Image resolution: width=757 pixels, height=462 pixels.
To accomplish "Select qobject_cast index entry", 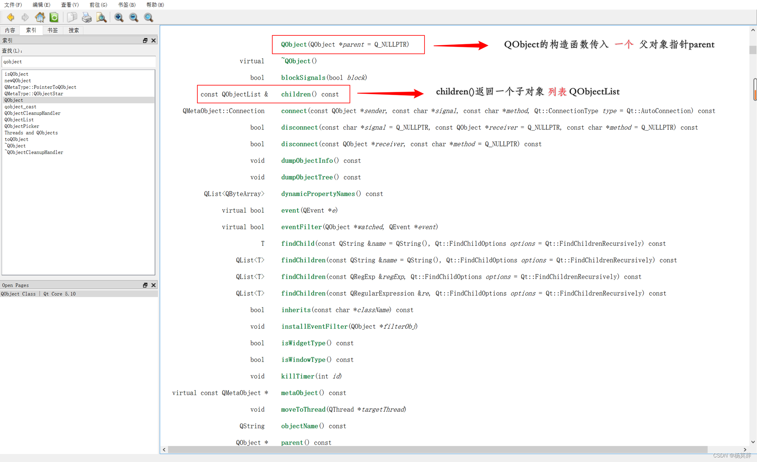I will click(21, 107).
